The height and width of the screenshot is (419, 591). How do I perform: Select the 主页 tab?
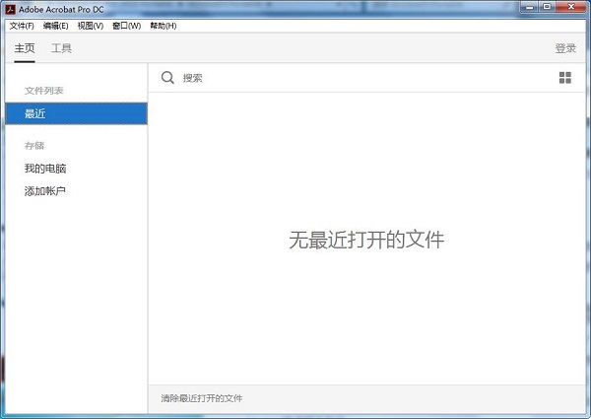[25, 48]
